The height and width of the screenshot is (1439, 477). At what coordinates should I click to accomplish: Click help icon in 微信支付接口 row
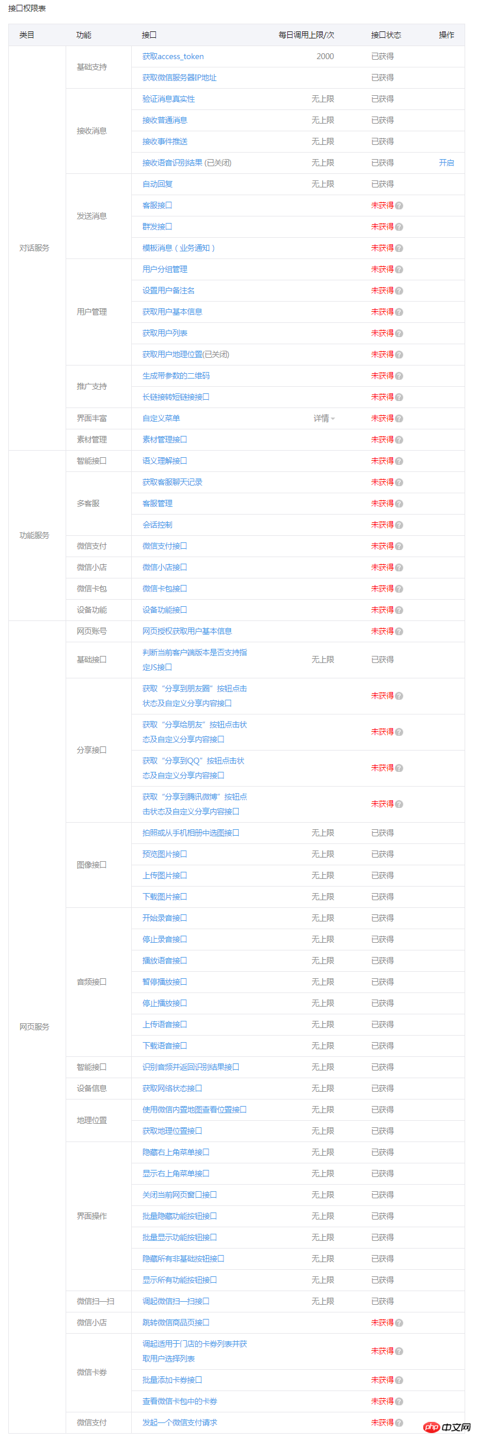pyautogui.click(x=399, y=547)
